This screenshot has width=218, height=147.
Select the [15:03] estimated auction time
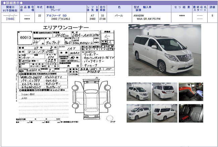[x=10, y=19]
